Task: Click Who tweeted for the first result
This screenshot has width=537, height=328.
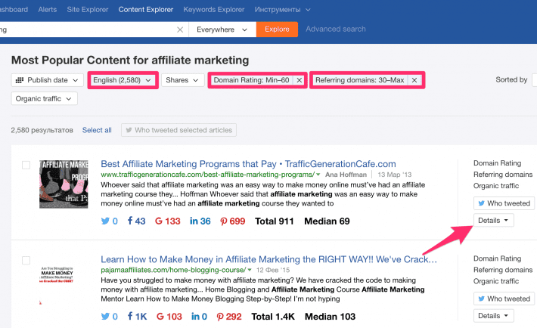Action: coord(502,203)
